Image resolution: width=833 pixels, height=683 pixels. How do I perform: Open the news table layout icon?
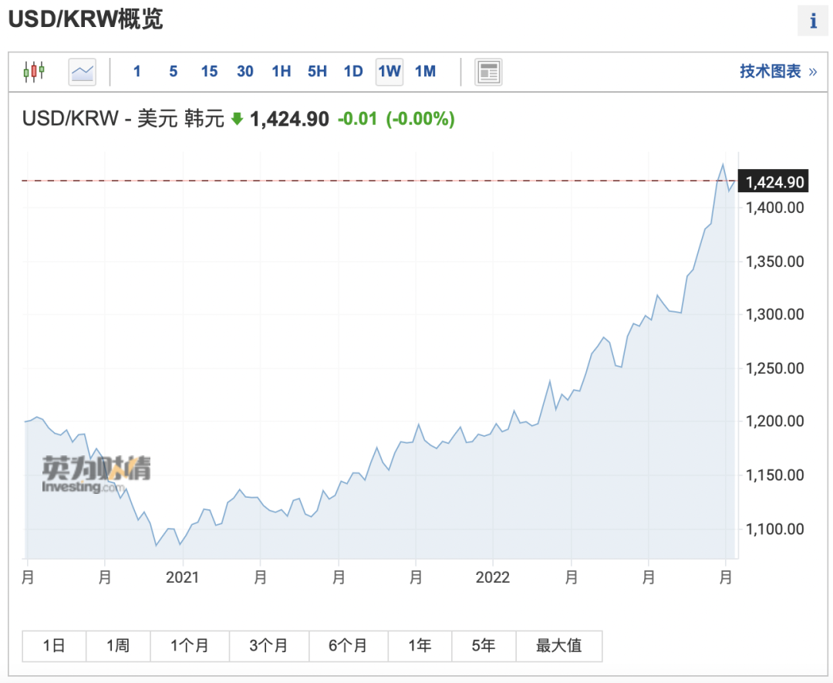(488, 72)
